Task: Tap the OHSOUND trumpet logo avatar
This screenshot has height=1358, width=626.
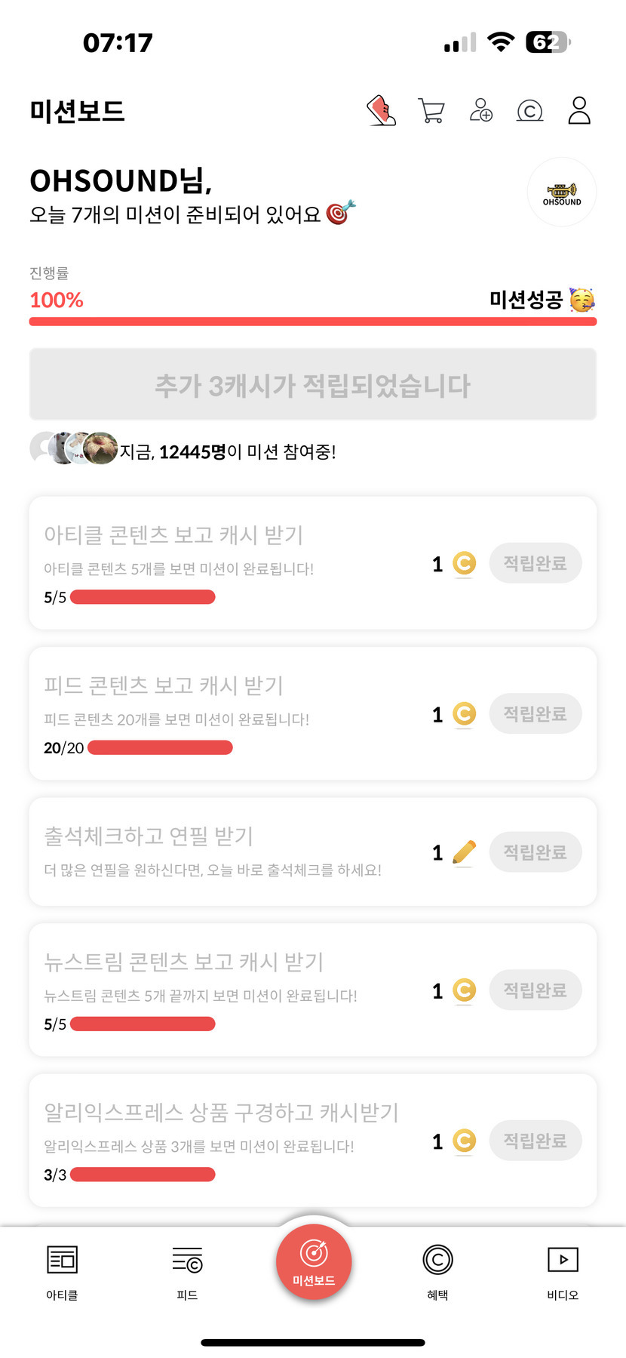Action: 562,192
